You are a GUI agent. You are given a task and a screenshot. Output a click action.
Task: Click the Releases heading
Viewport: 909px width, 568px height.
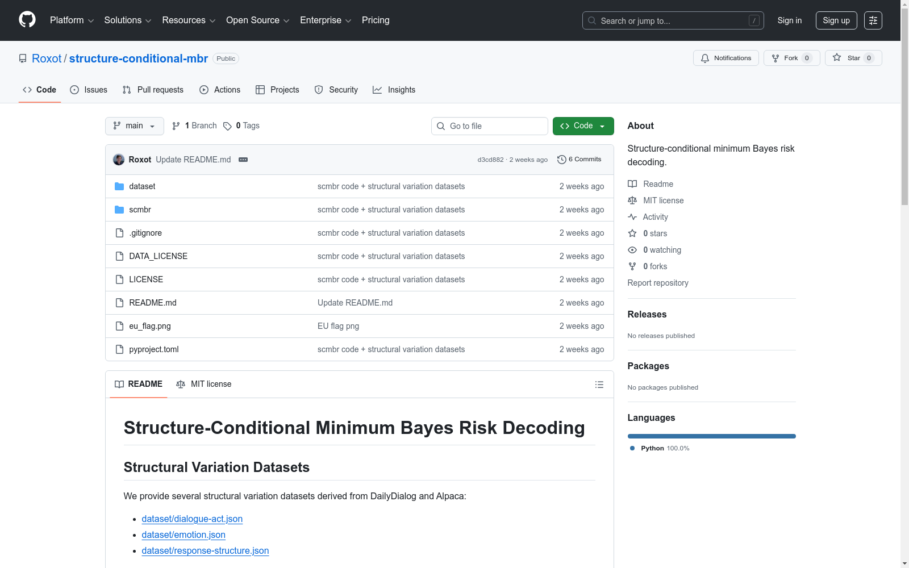(647, 314)
